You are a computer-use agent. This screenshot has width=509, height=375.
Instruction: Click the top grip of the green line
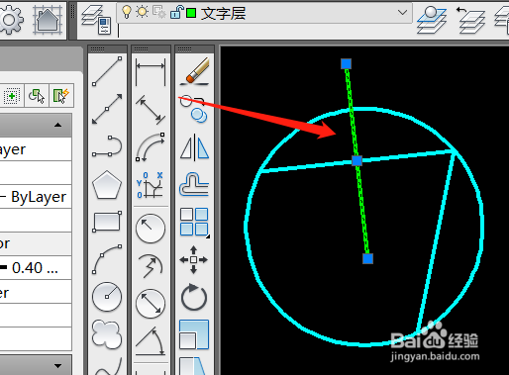tap(346, 63)
